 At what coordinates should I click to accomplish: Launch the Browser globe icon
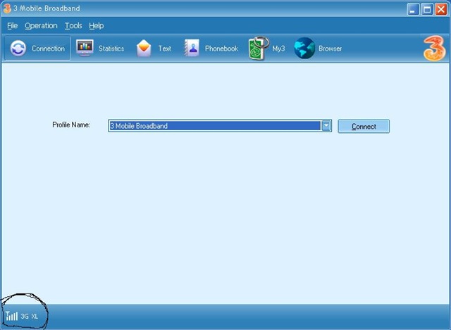coord(304,49)
